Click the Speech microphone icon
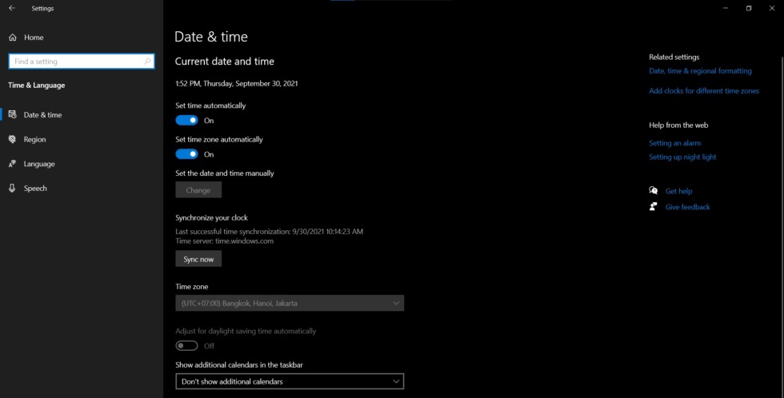This screenshot has width=784, height=398. pos(13,189)
